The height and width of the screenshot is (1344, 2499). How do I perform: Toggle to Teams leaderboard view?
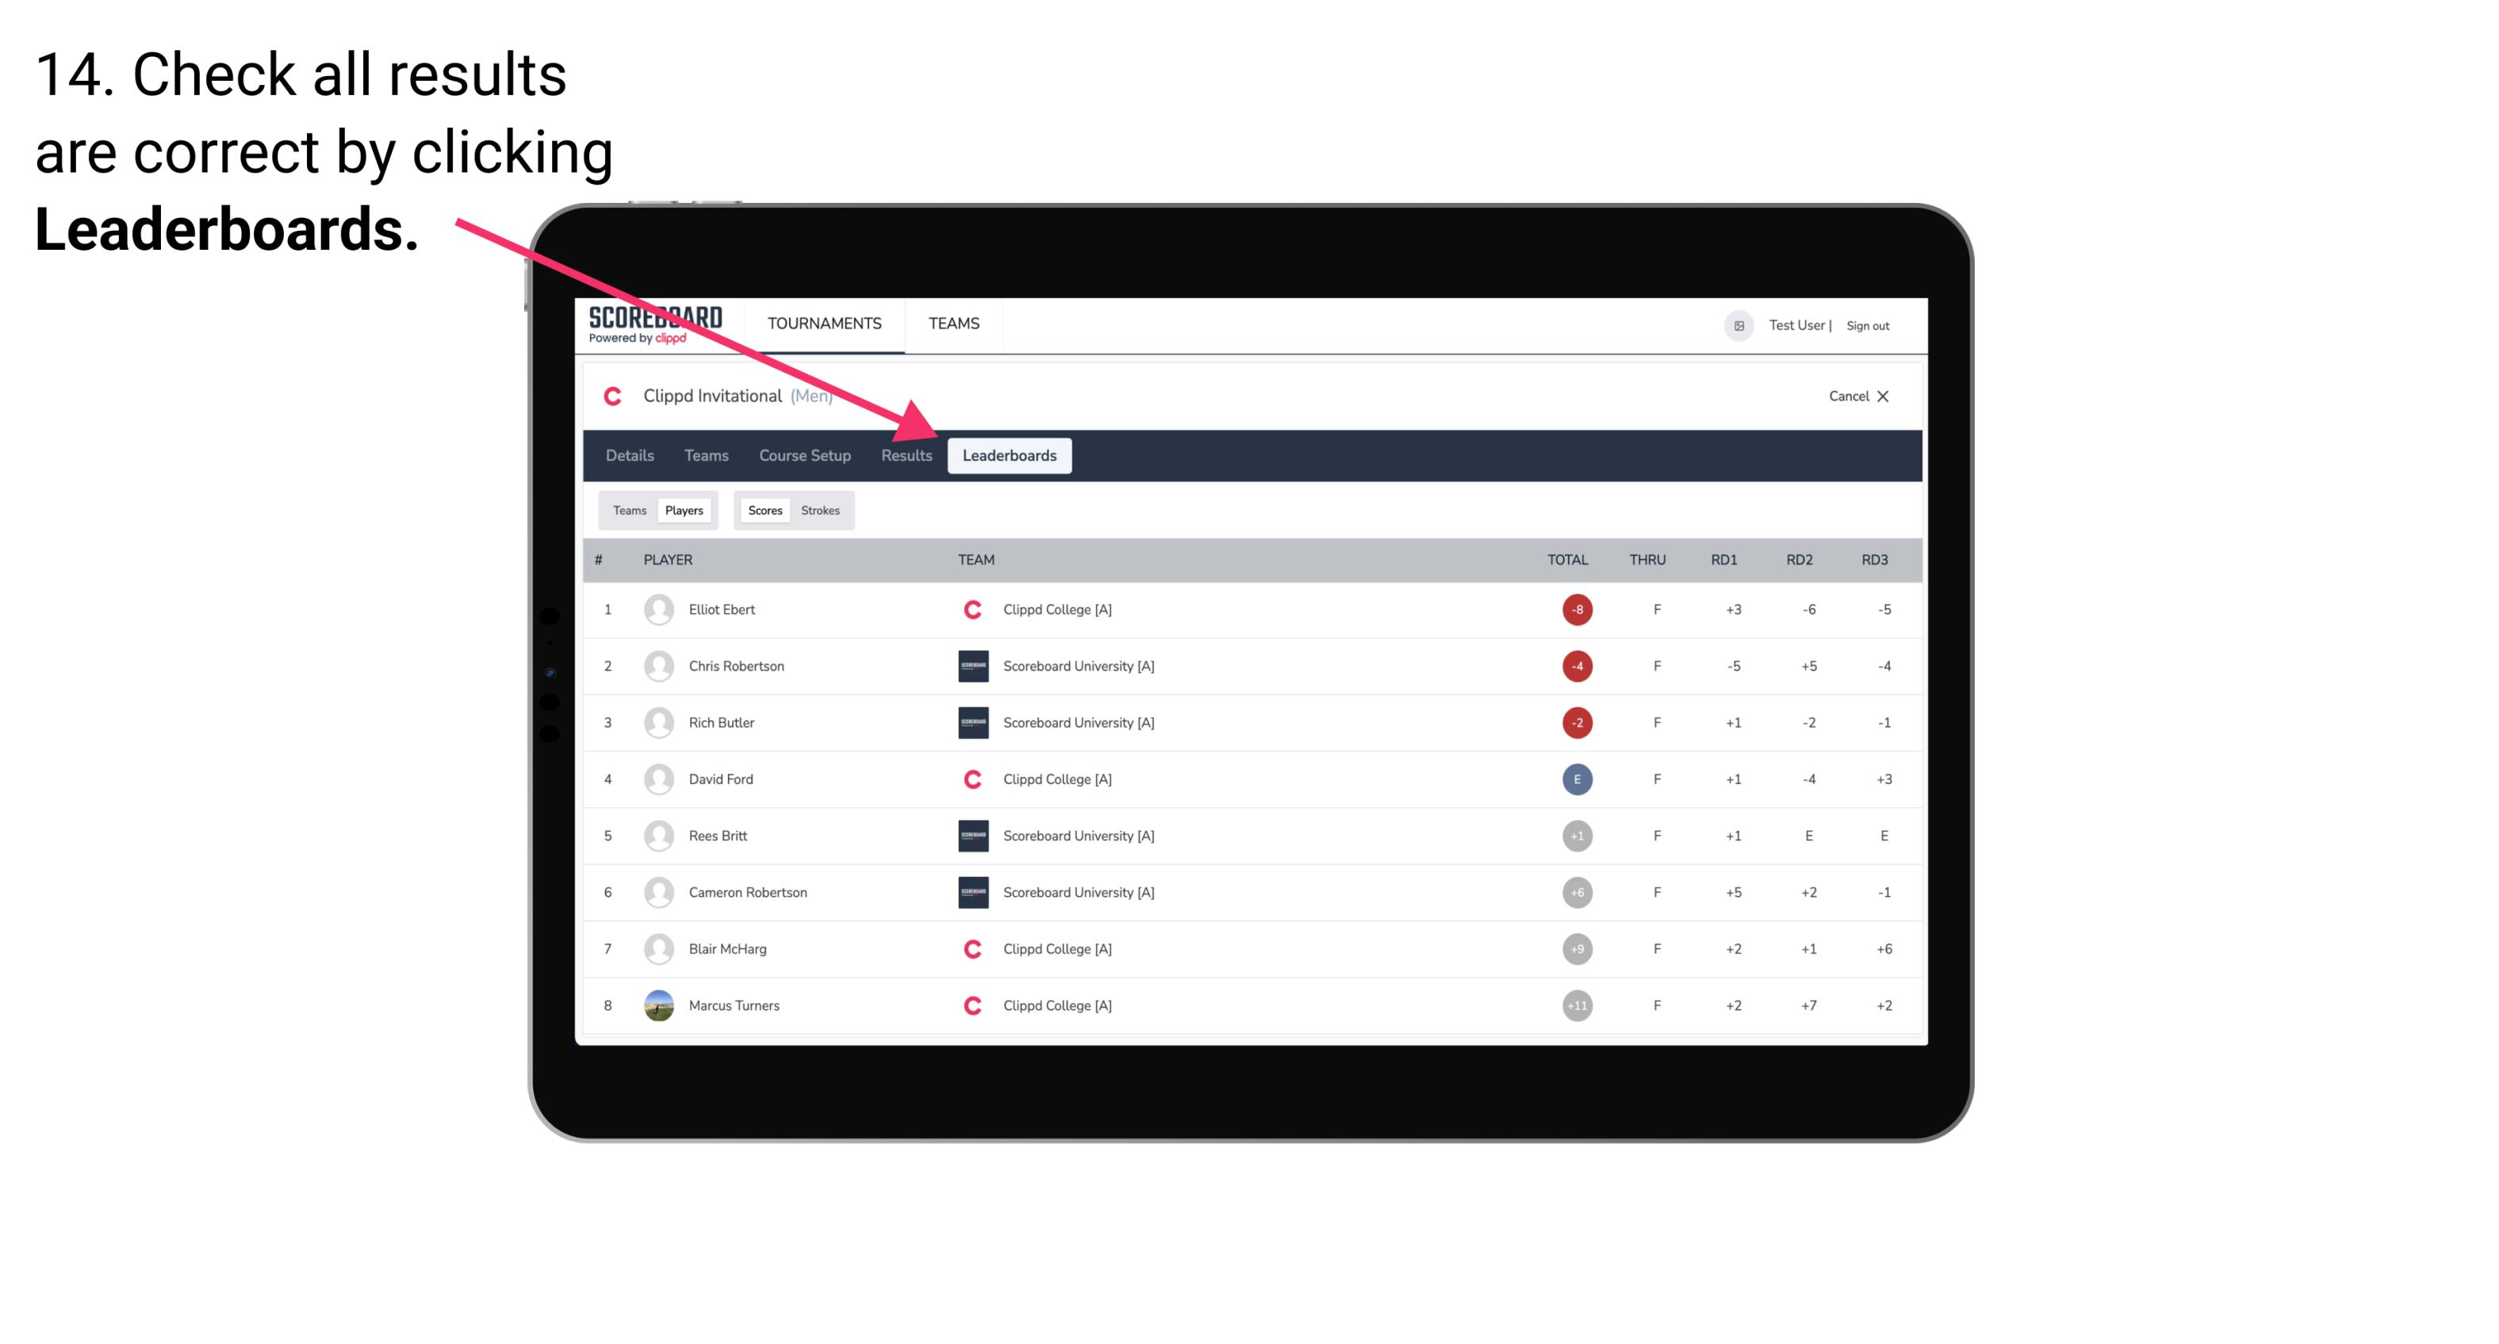coord(629,508)
